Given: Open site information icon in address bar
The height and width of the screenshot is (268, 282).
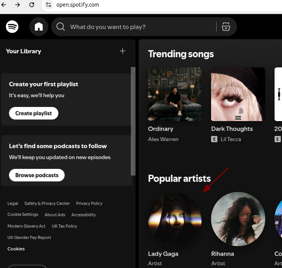Looking at the screenshot, I should point(49,5).
